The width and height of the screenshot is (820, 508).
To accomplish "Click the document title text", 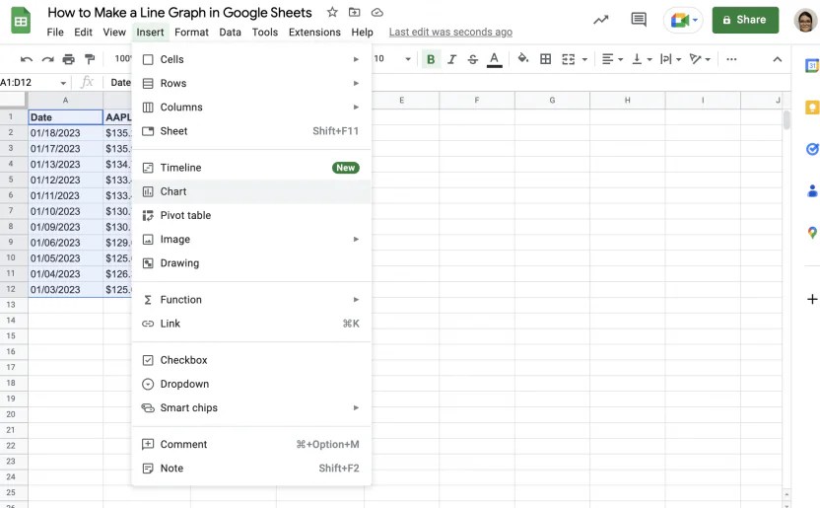I will pyautogui.click(x=179, y=13).
